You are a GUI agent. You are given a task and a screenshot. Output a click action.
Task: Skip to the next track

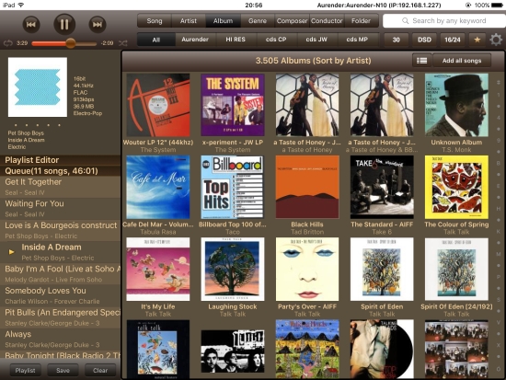98,24
